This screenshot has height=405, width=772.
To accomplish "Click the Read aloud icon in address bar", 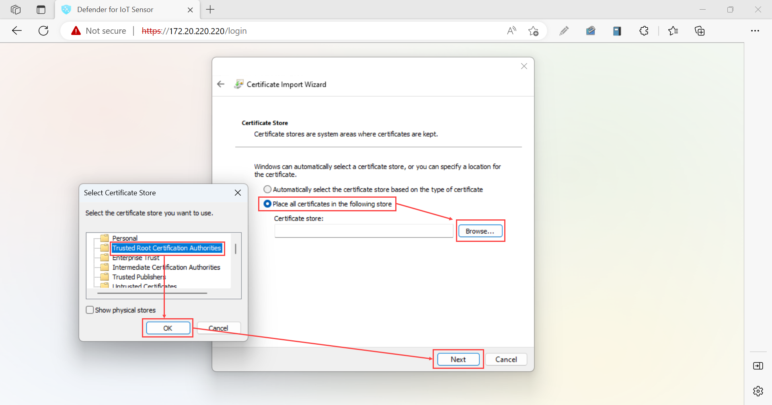I will [511, 31].
